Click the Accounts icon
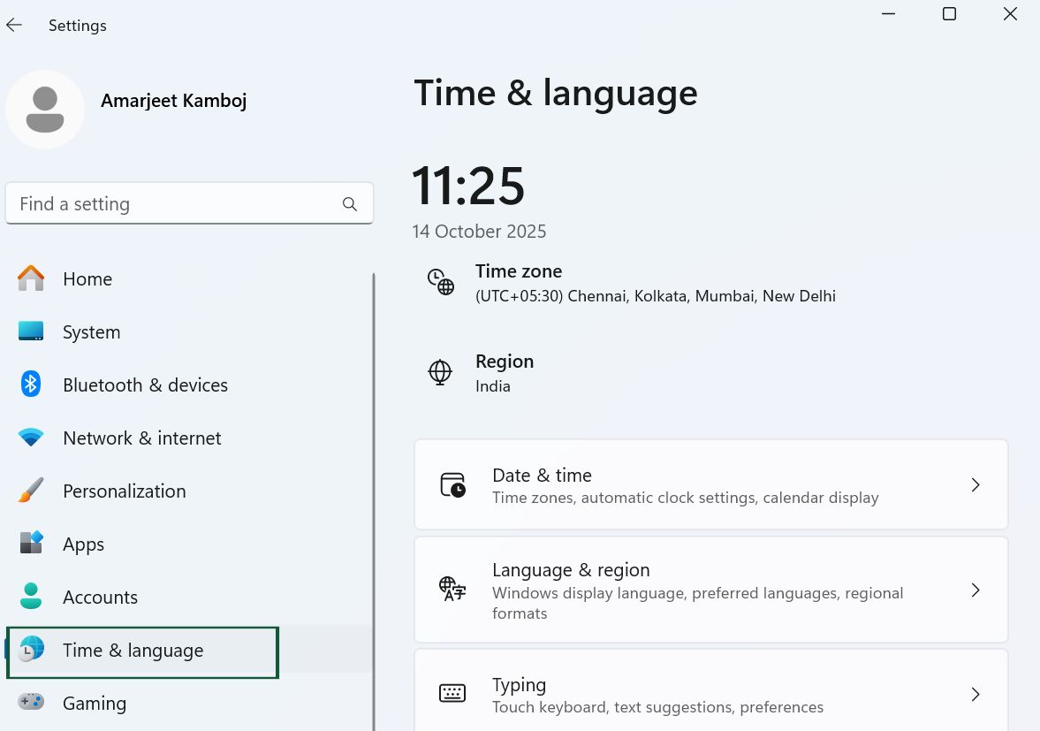This screenshot has height=731, width=1040. 31,597
